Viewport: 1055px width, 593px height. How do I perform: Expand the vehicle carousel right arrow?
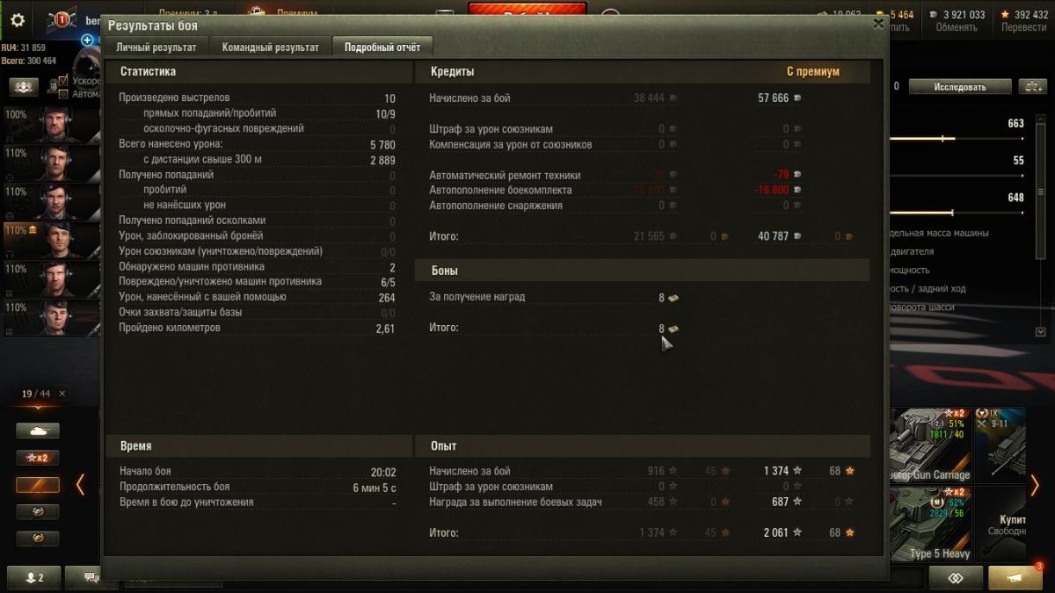[1035, 485]
